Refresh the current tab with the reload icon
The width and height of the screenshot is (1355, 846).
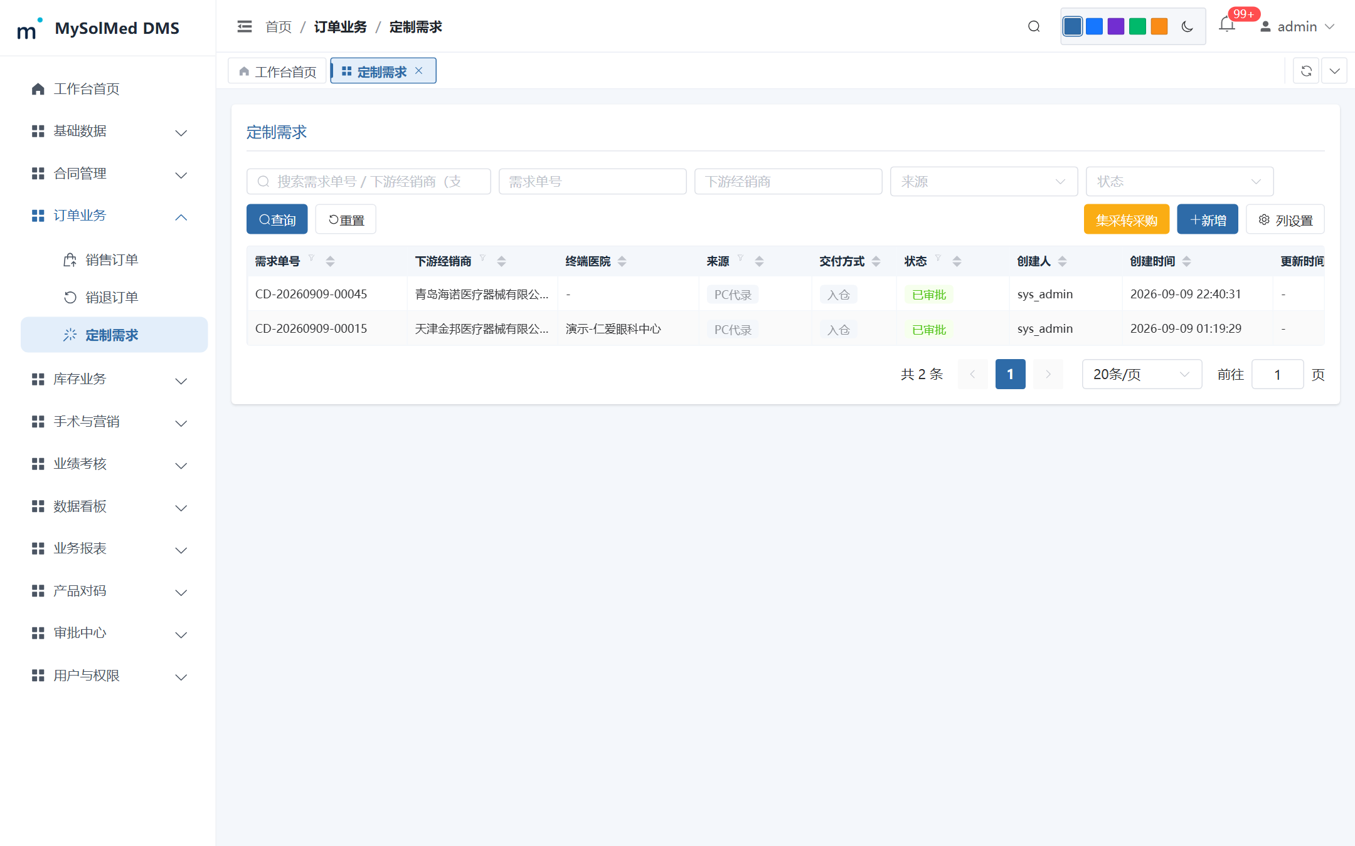pyautogui.click(x=1306, y=71)
